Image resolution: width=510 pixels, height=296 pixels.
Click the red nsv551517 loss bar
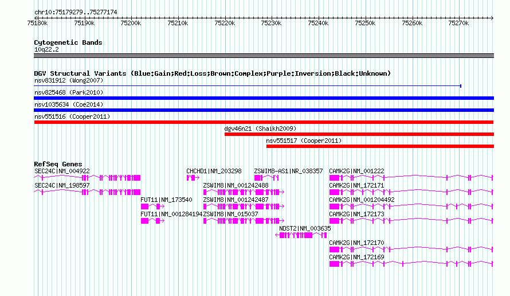(380, 146)
